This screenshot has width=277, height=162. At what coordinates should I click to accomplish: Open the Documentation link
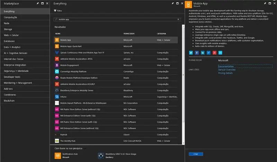226,66
